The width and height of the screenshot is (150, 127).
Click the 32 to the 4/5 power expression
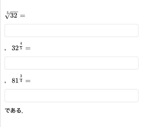(x=17, y=46)
